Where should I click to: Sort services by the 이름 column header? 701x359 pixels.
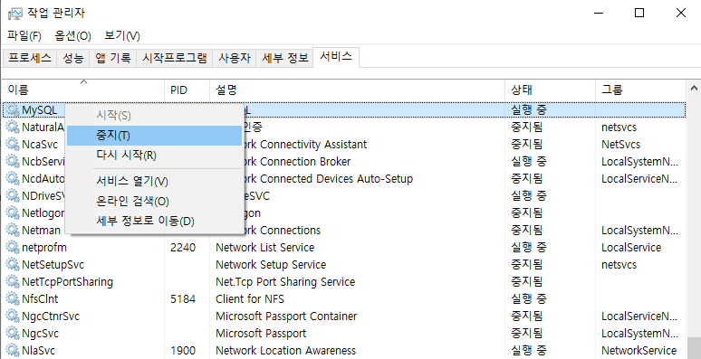pos(83,90)
